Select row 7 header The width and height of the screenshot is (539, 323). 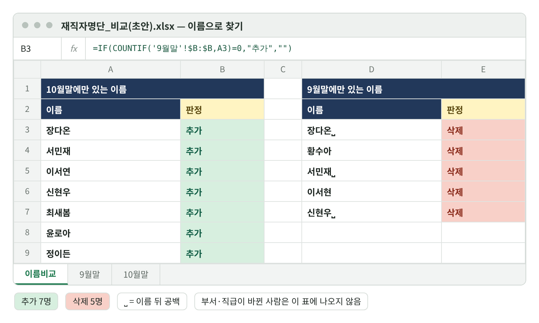[27, 212]
